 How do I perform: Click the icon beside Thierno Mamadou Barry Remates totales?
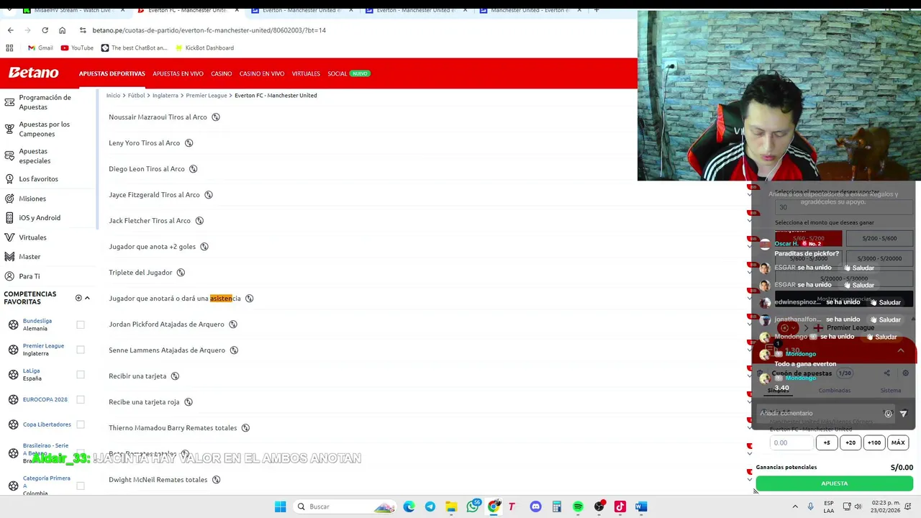click(245, 427)
